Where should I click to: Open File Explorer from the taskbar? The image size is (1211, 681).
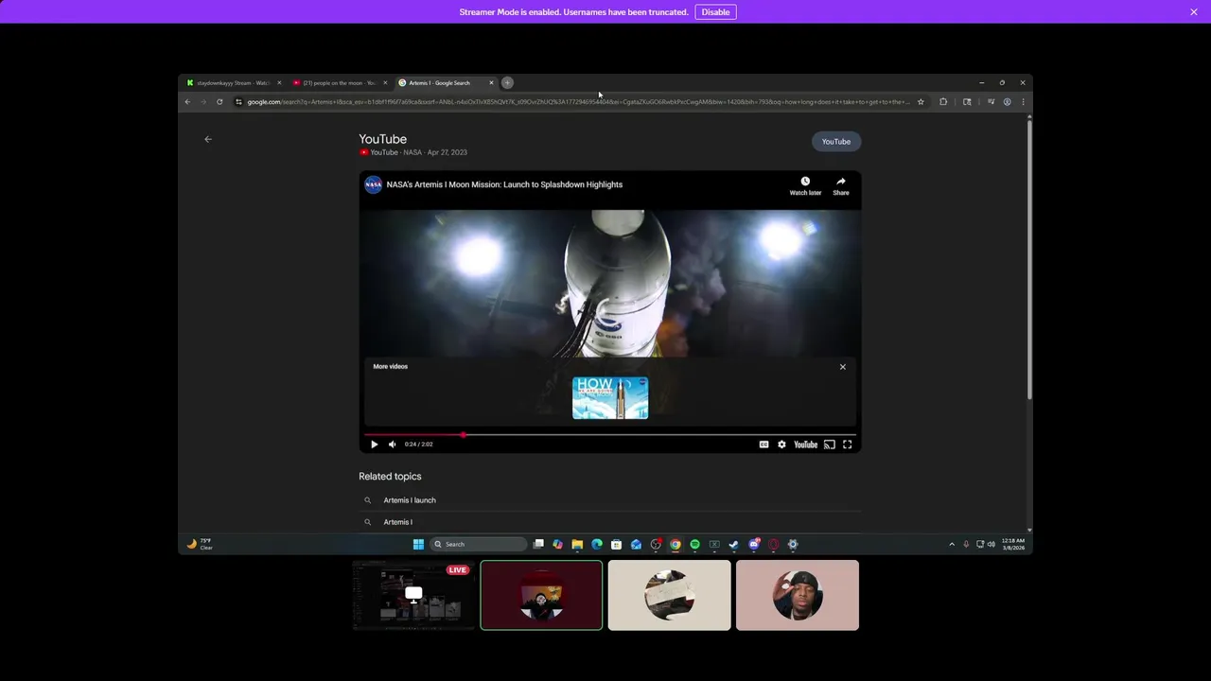point(577,544)
